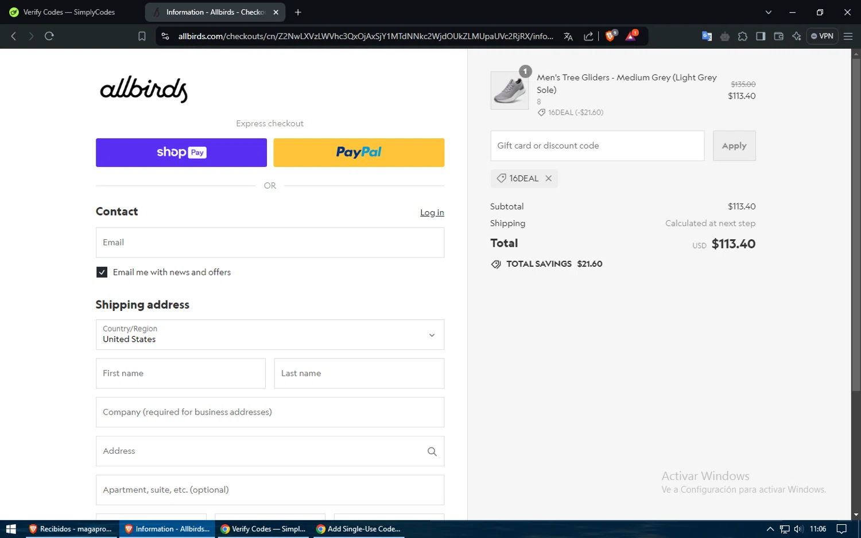Uncheck Email me with news and offers
Viewport: 861px width, 538px height.
pyautogui.click(x=102, y=272)
